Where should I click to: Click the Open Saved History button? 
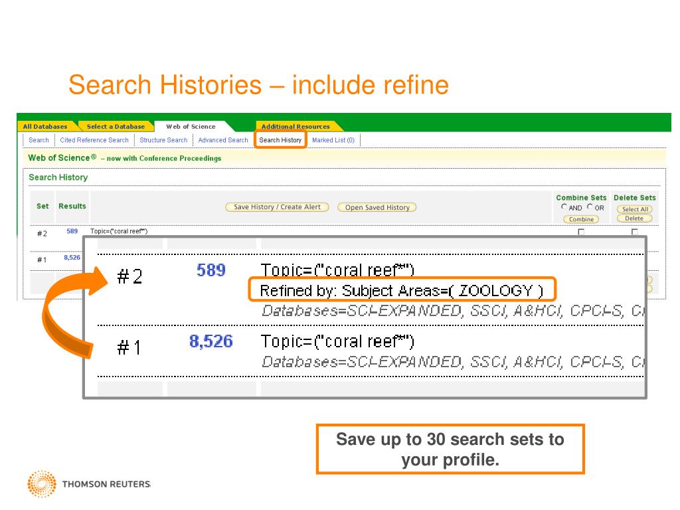[377, 207]
